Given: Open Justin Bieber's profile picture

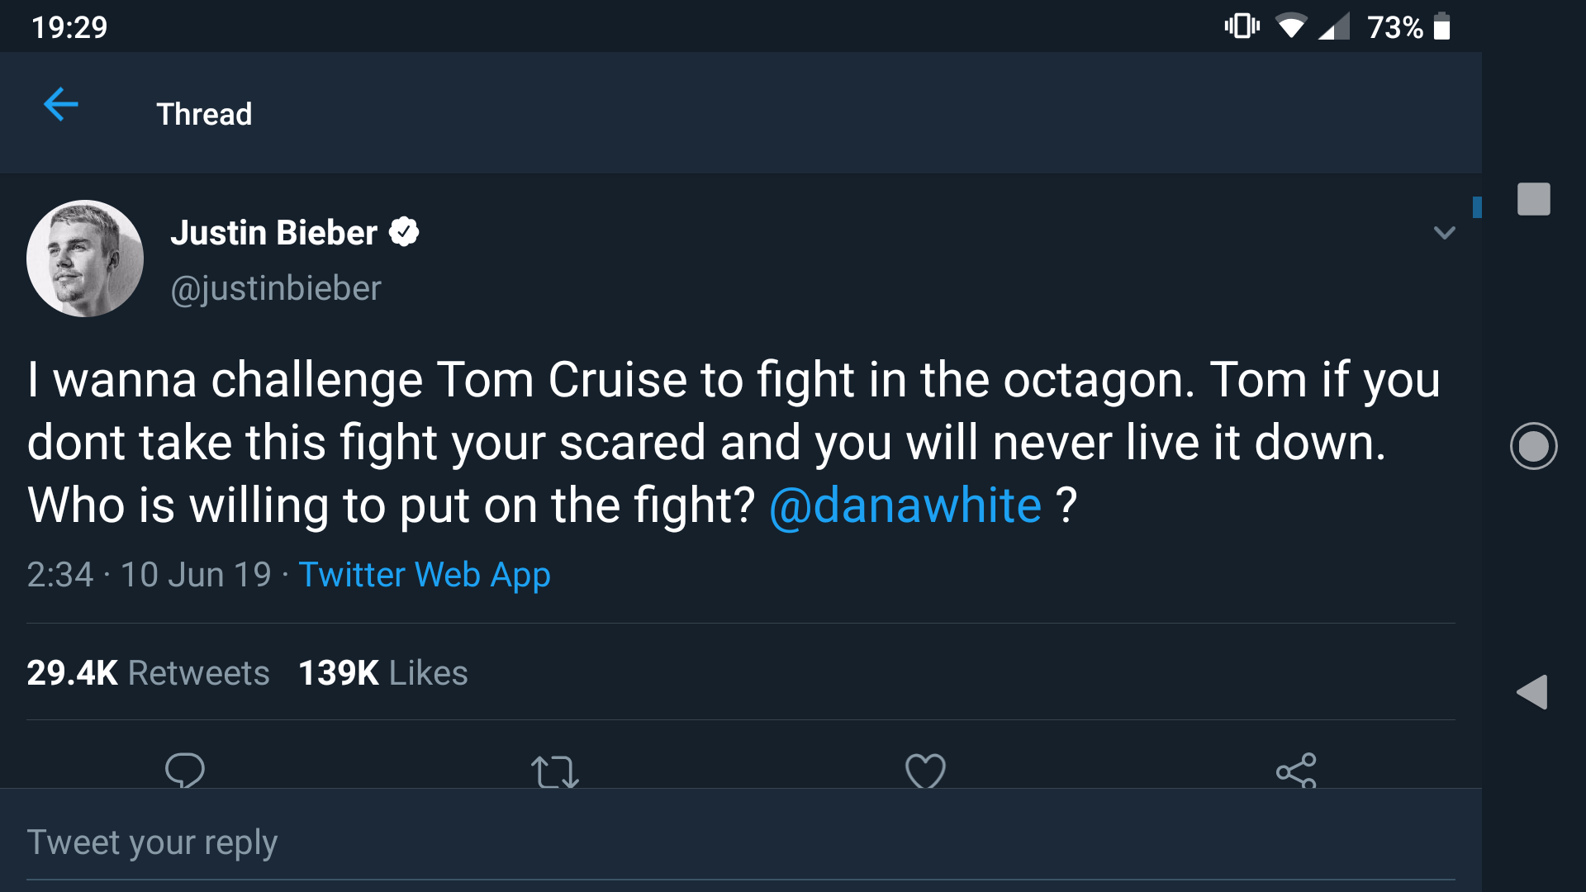Looking at the screenshot, I should pos(85,259).
